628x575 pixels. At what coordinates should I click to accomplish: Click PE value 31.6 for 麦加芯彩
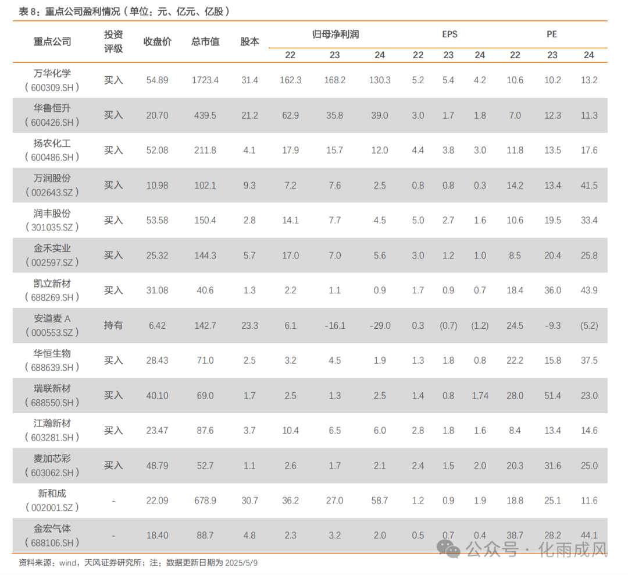coord(552,466)
